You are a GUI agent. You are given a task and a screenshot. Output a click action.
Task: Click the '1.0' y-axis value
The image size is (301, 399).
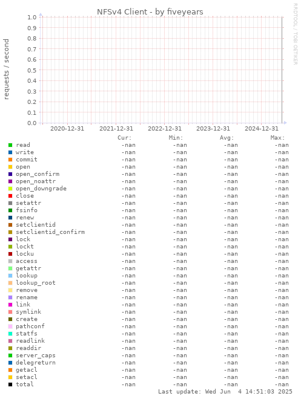[x=32, y=18]
